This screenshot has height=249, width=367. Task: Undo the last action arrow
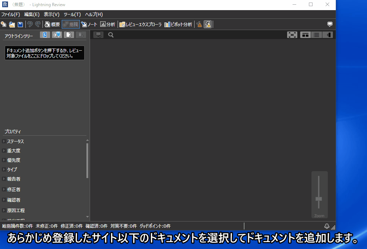pyautogui.click(x=30, y=24)
